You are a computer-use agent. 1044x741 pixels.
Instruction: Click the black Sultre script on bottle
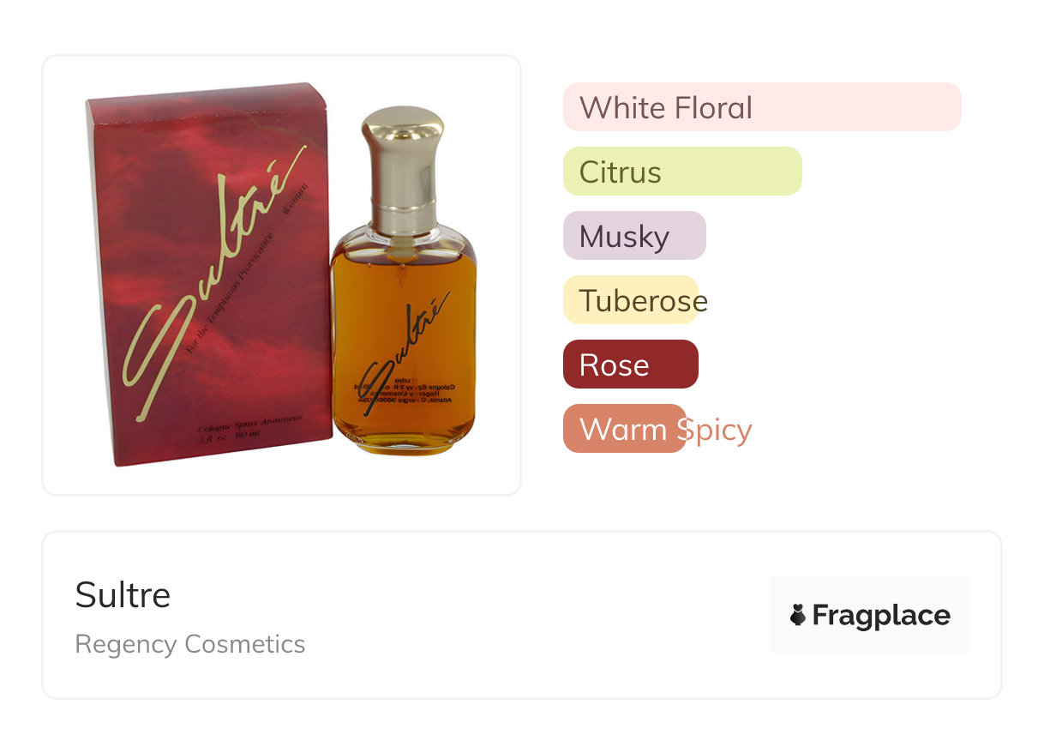tap(405, 353)
